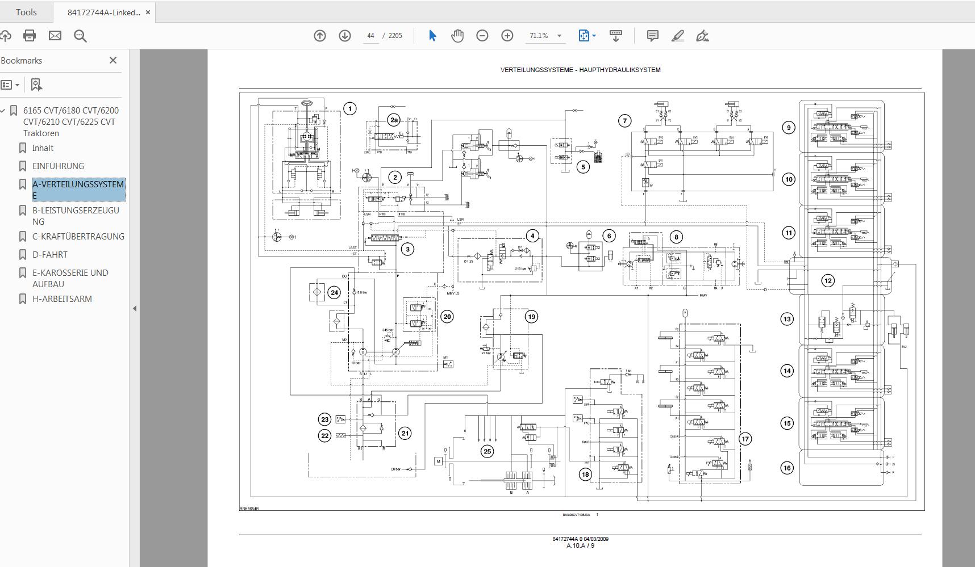Open the B-LEISTUNGSERZEUGUNG bookmark

(76, 216)
